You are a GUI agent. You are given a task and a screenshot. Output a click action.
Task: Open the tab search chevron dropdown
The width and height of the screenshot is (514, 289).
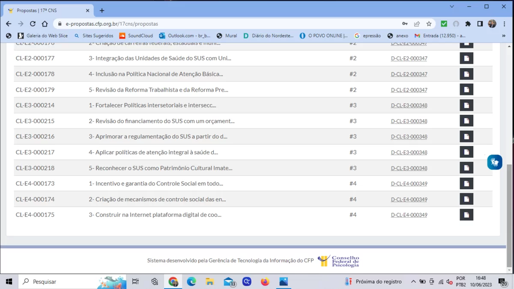(x=452, y=6)
